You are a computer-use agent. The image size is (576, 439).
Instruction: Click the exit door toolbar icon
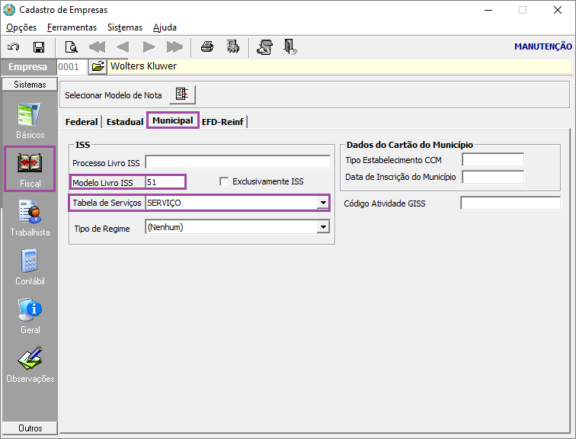[290, 47]
